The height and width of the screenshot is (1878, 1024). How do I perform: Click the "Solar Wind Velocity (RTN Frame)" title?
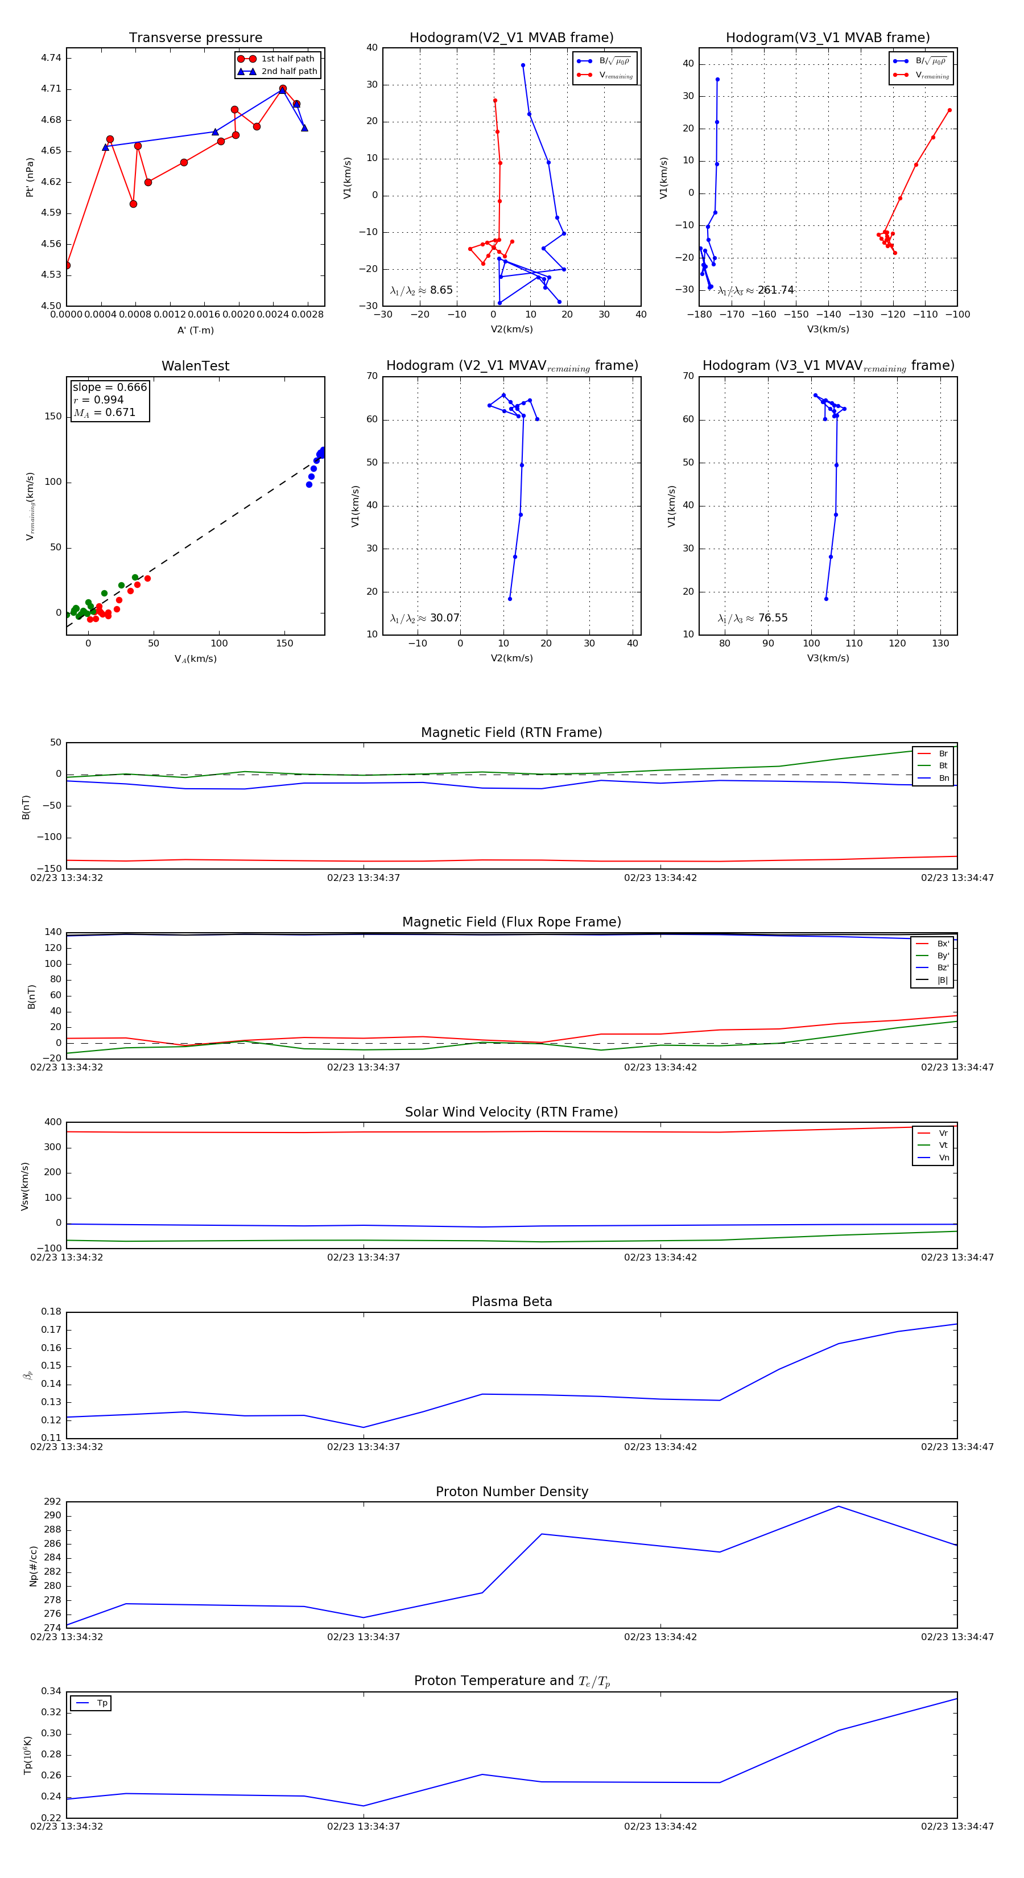tap(511, 1113)
